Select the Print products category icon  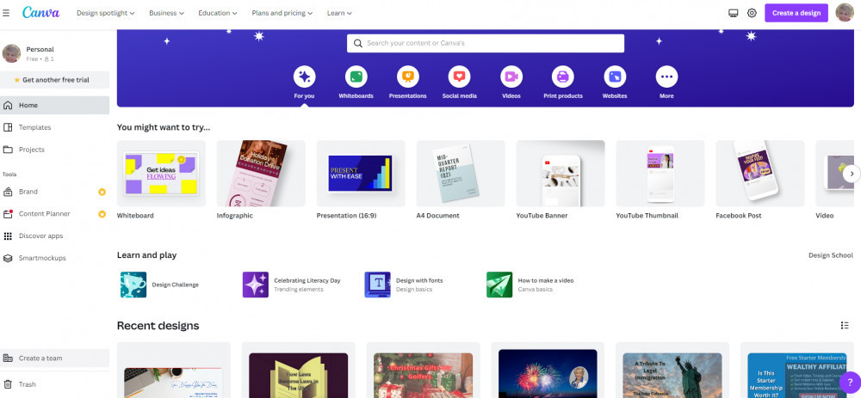[x=563, y=77]
